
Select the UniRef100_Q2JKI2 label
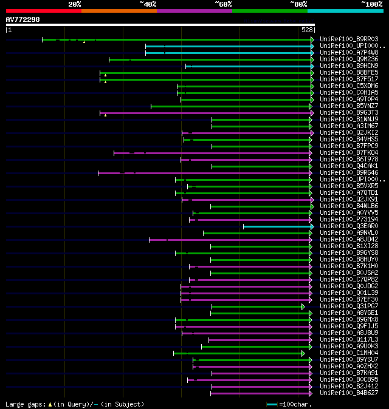(349, 132)
